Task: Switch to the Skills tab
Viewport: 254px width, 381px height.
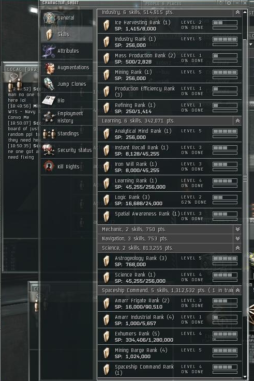Action: click(67, 34)
